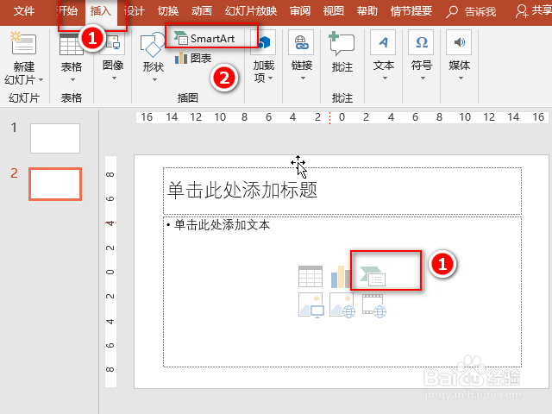Open the Slide Show (幻灯片放映) tab
The height and width of the screenshot is (414, 552).
pyautogui.click(x=251, y=11)
